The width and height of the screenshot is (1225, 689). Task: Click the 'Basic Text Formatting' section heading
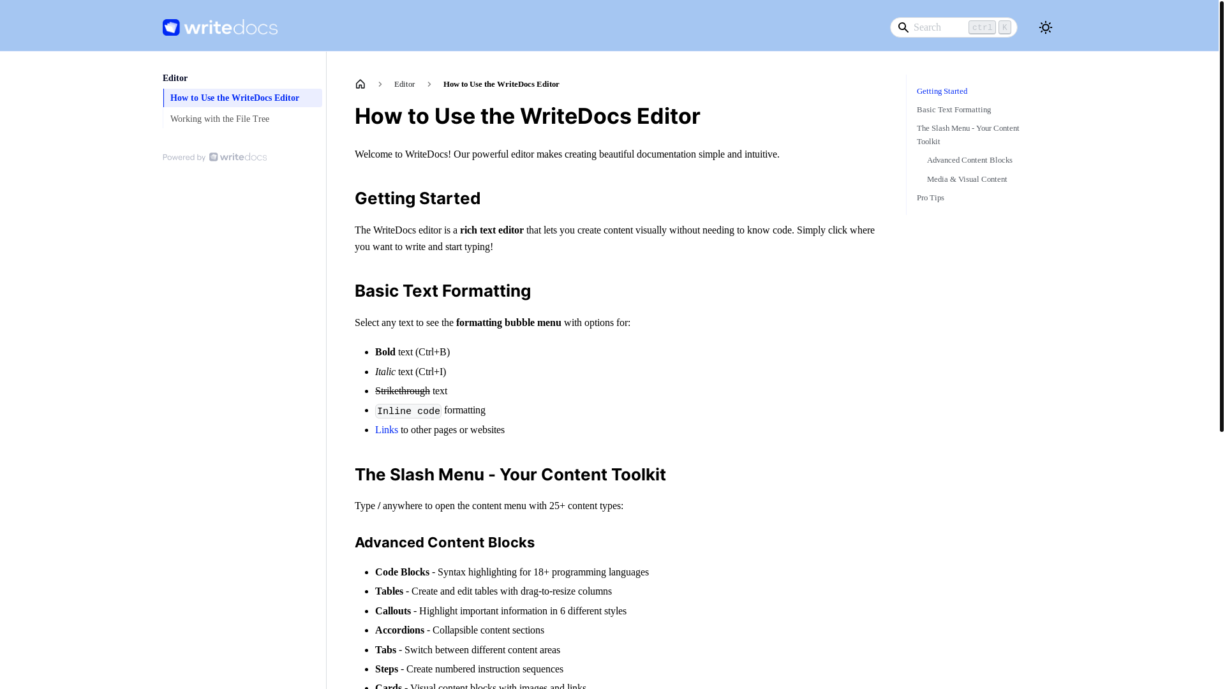(443, 291)
